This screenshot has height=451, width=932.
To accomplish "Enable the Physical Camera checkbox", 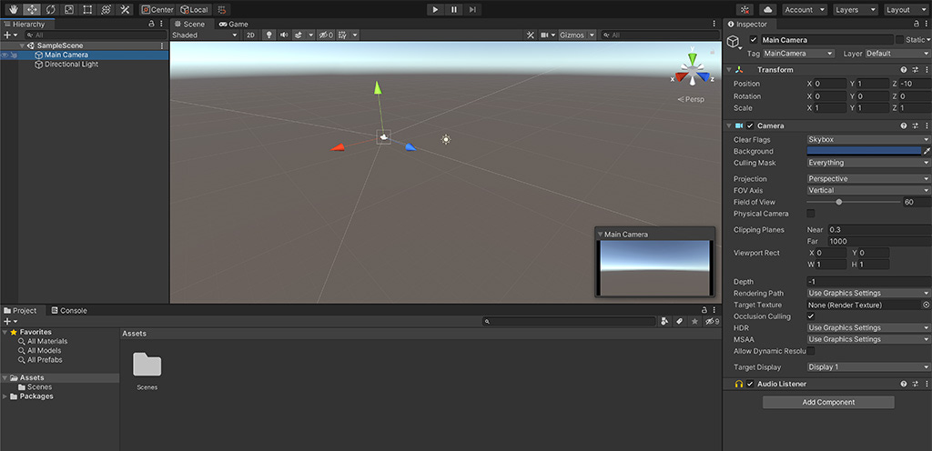I will [811, 214].
